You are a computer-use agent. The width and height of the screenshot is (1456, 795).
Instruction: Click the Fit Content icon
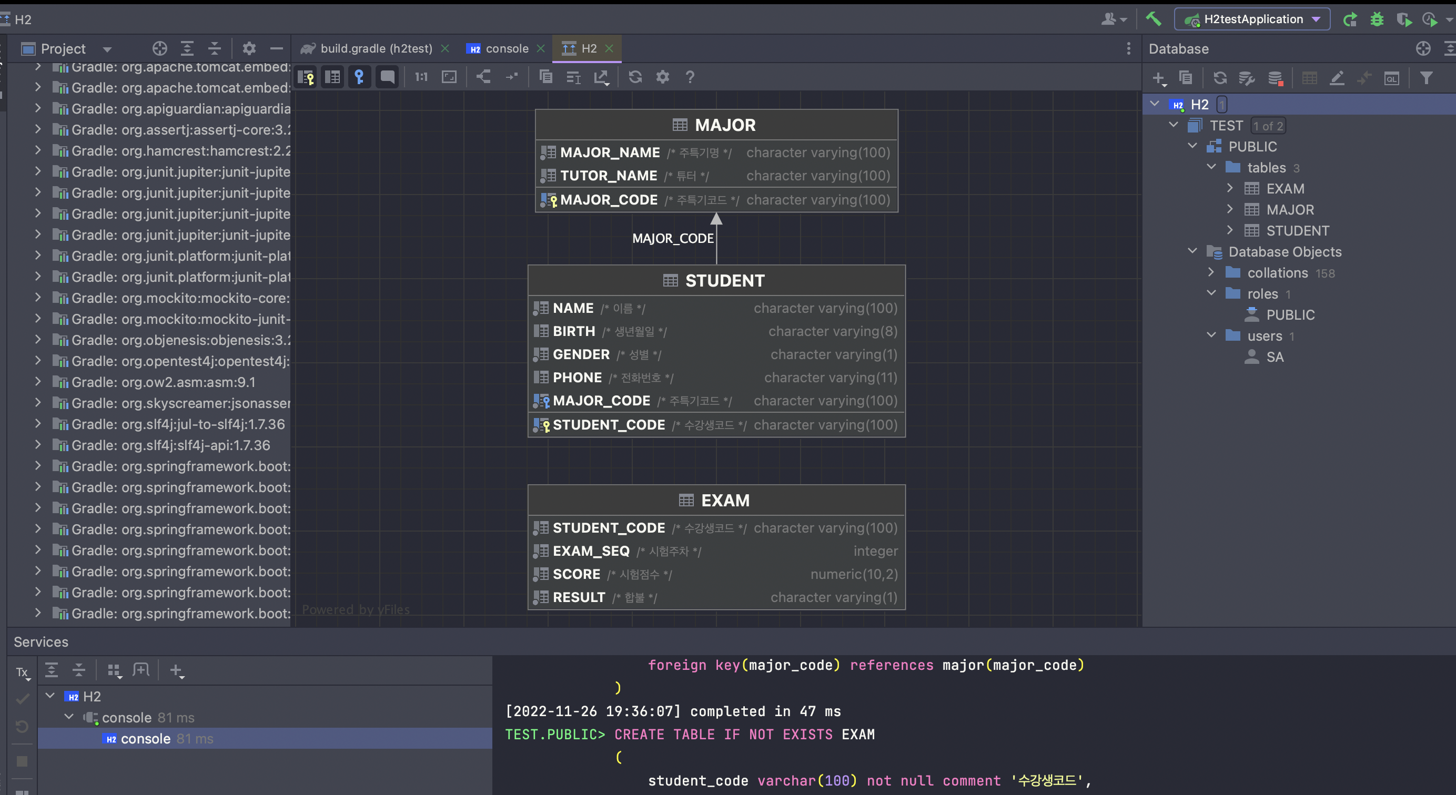pyautogui.click(x=449, y=77)
